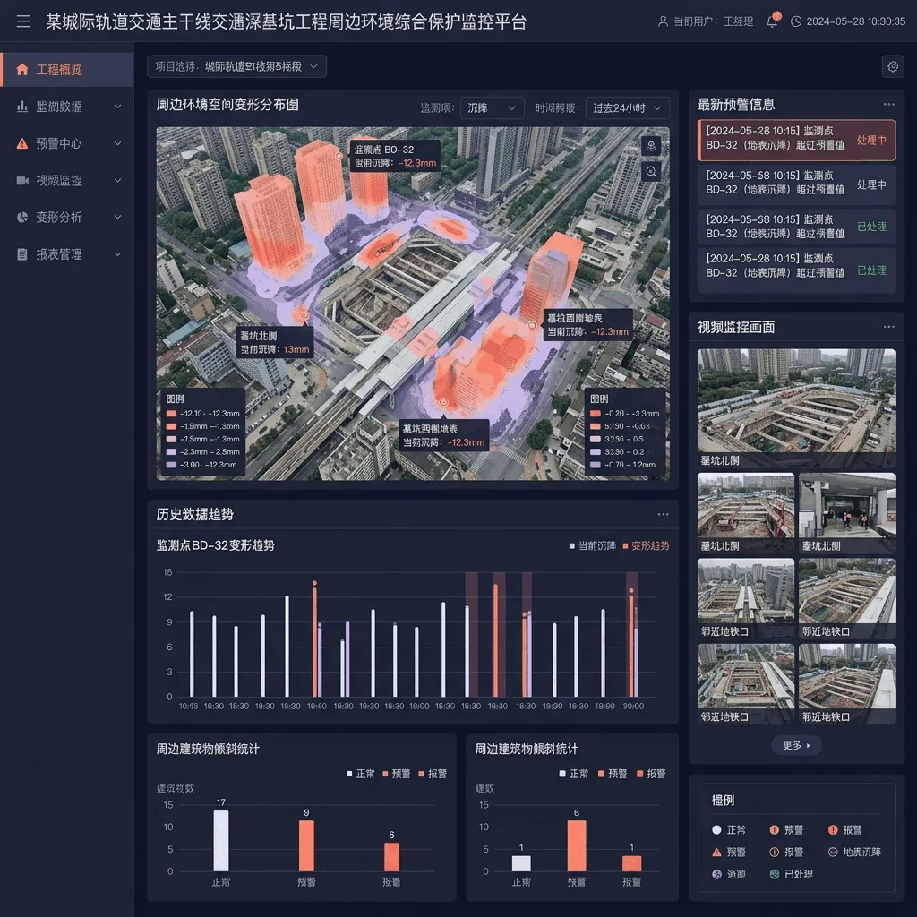Select 视频监控 in the sidebar

[67, 180]
